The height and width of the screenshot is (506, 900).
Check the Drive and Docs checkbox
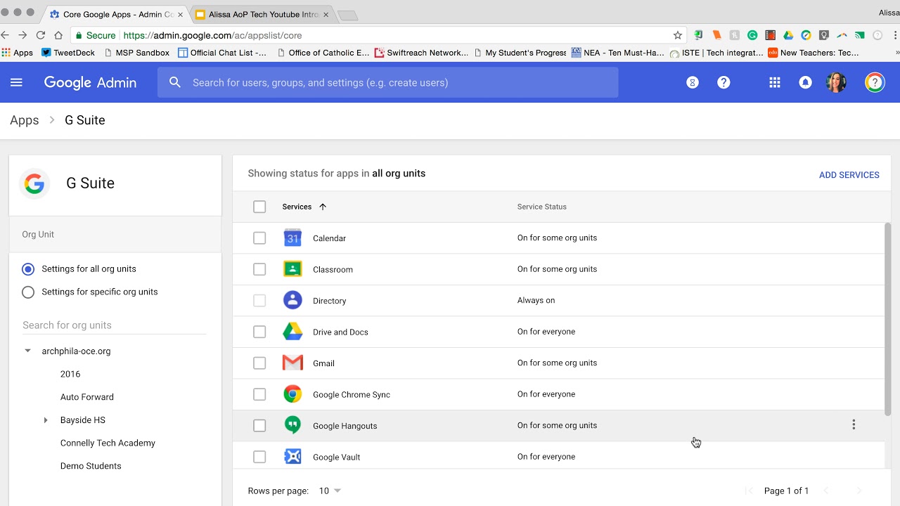[259, 332]
